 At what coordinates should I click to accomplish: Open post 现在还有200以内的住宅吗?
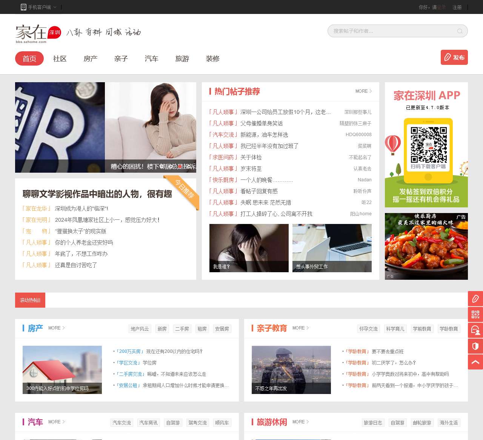pyautogui.click(x=174, y=351)
